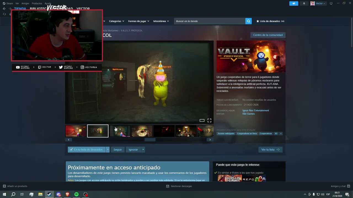Click 'Añadir un producto' at bottom left
353x198 pixels.
pos(15,186)
